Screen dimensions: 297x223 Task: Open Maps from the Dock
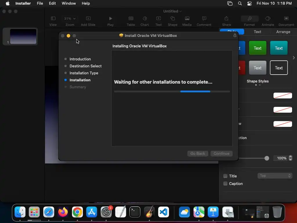[199, 212]
